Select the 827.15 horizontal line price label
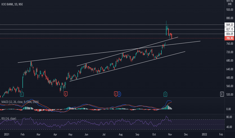The width and height of the screenshot is (235, 138). click(x=229, y=29)
